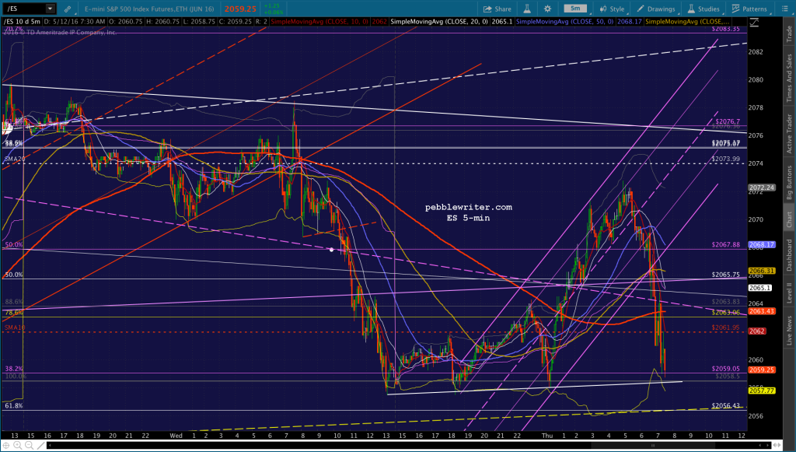Open the /ES symbol dropdown arrow

pyautogui.click(x=50, y=9)
